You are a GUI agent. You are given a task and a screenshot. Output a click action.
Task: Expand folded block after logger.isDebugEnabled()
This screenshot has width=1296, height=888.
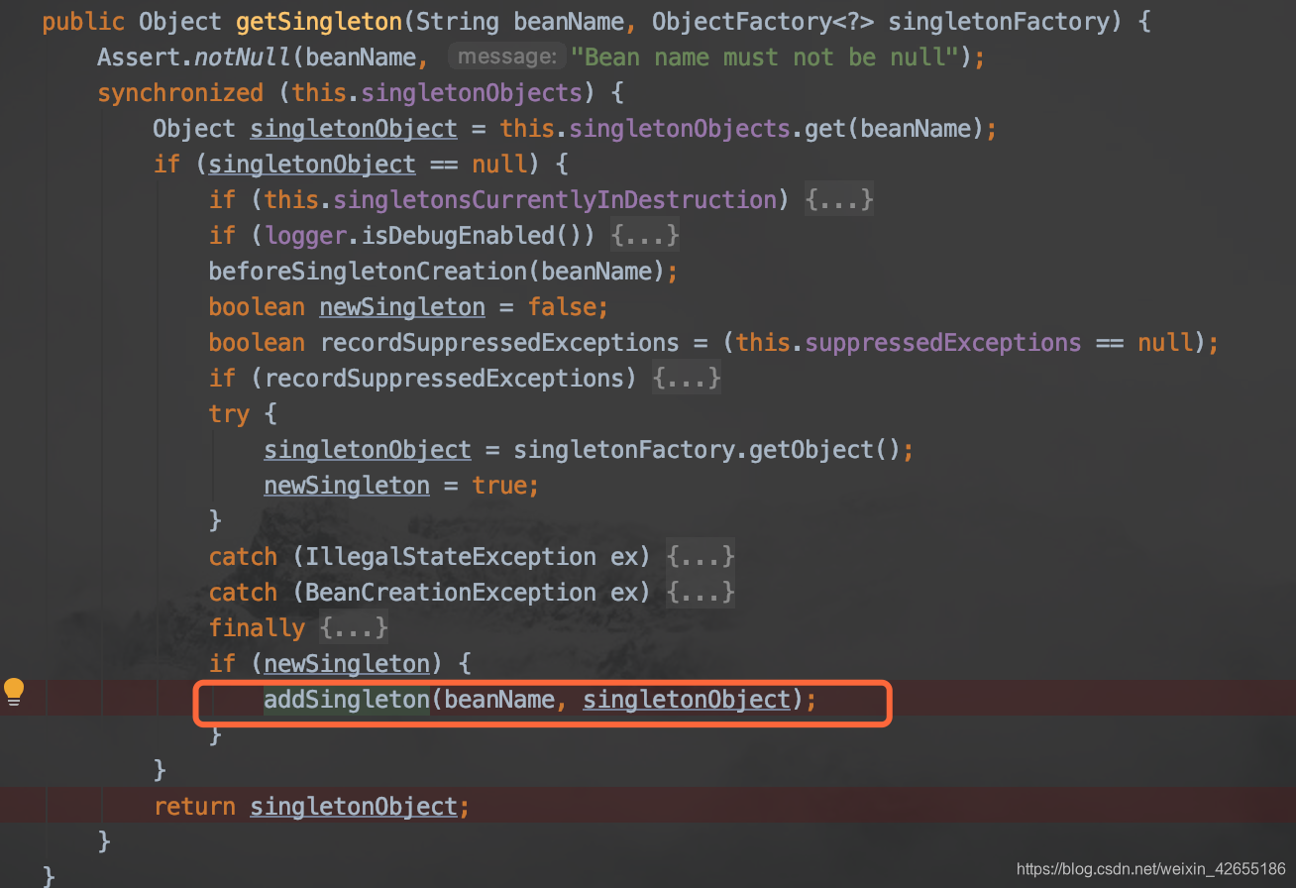point(645,236)
